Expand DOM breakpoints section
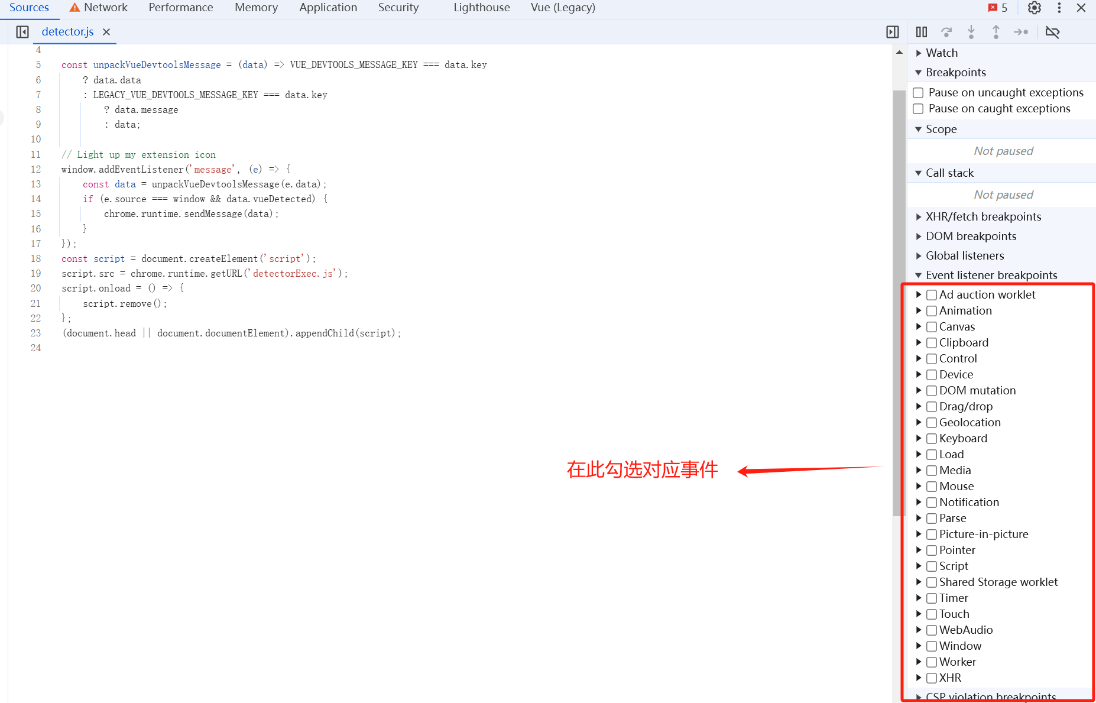The width and height of the screenshot is (1096, 703). click(919, 237)
